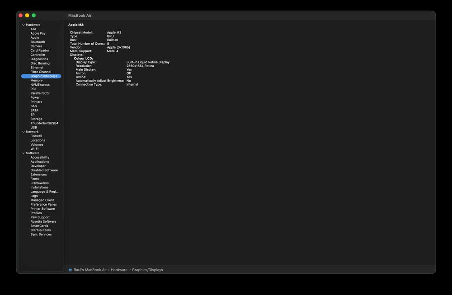Select PCI in the sidebar

(x=33, y=89)
